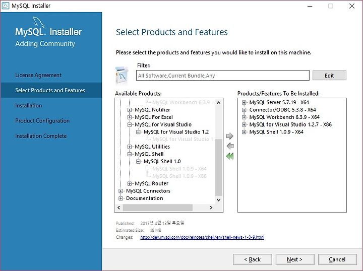
Task: Open License Agreement step in sidebar
Action: pos(38,75)
